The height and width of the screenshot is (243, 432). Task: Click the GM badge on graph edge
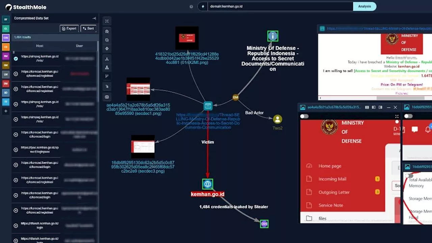coord(236,98)
